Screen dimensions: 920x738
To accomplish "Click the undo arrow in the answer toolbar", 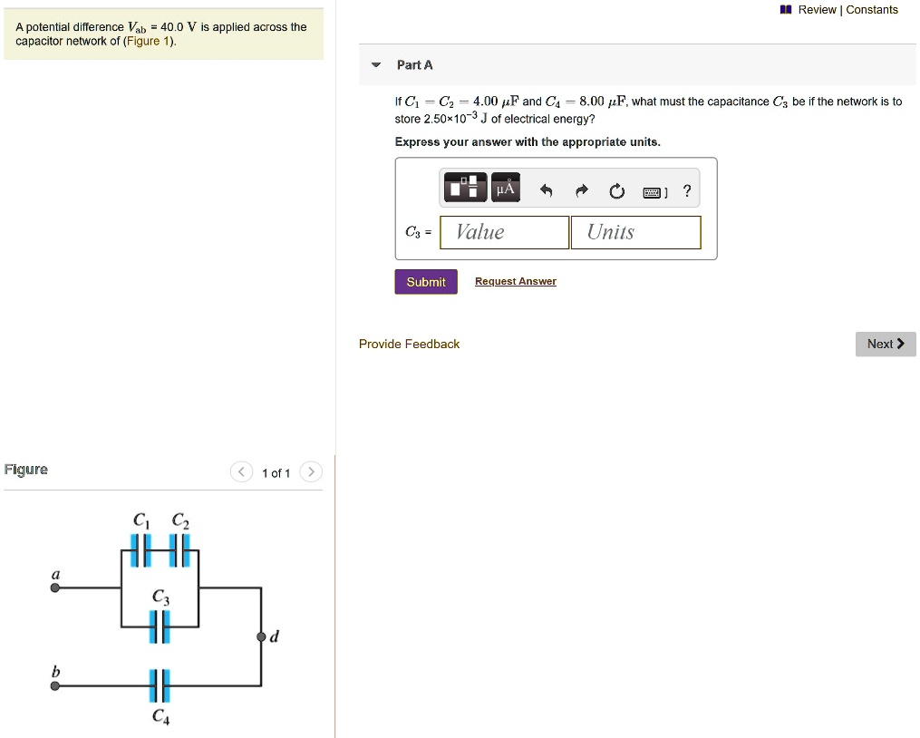I will (x=545, y=188).
